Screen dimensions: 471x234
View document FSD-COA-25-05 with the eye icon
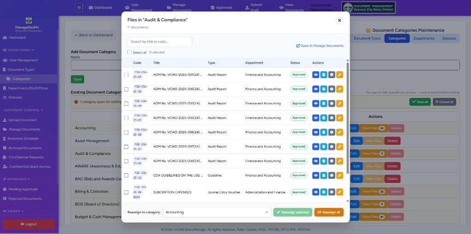[x=316, y=75]
